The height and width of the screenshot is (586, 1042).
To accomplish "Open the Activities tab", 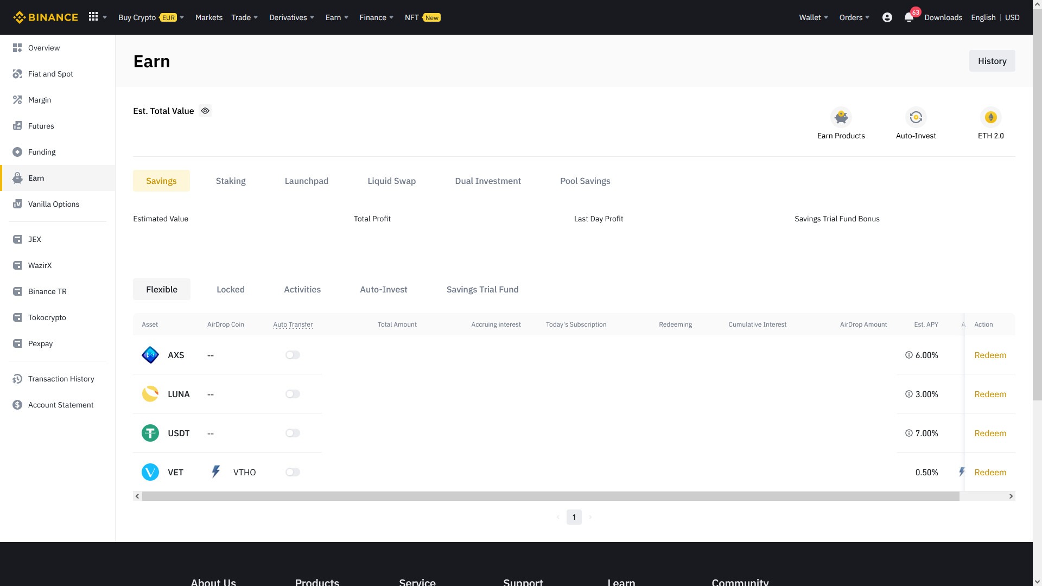I will click(x=302, y=289).
